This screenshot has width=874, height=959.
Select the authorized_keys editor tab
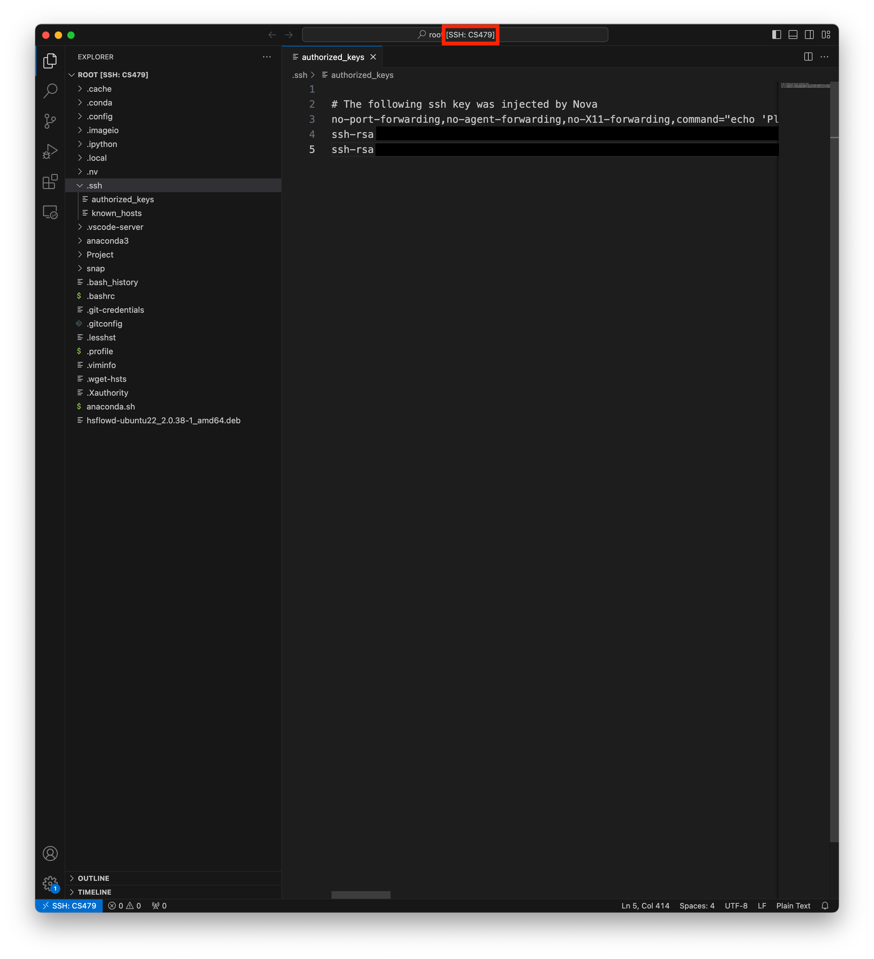(x=333, y=57)
